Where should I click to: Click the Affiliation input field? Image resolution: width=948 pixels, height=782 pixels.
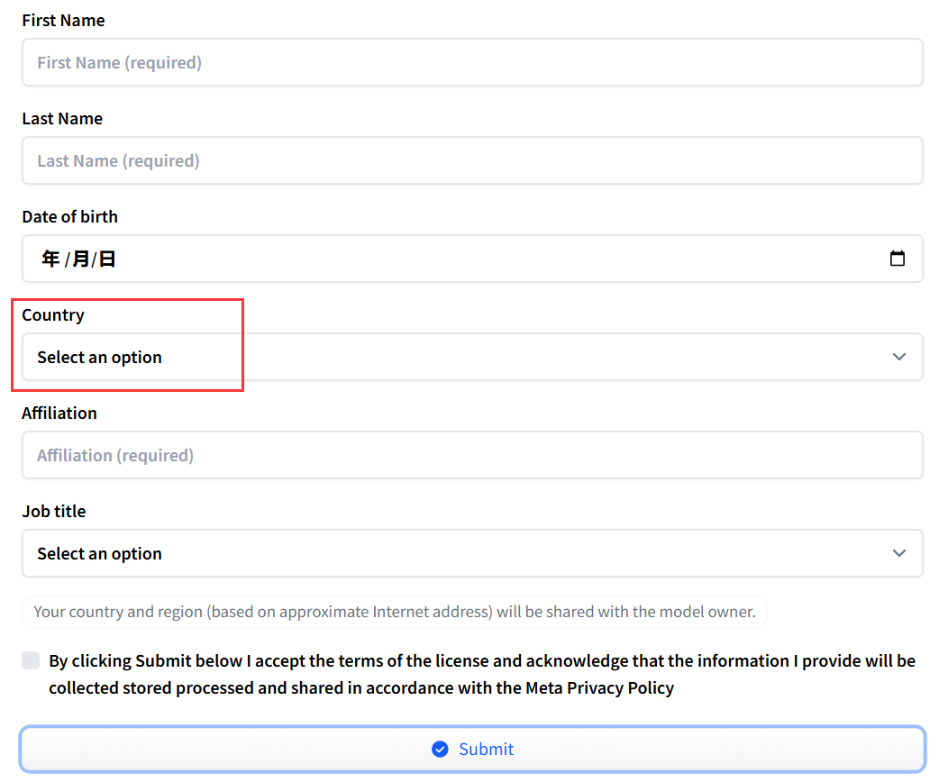[x=472, y=455]
